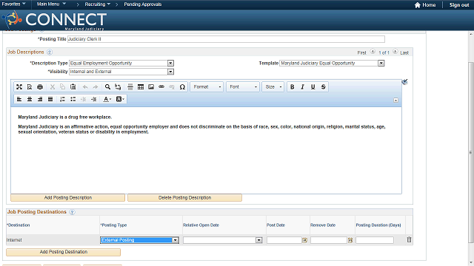
Task: Undo the last edit
Action: (85, 87)
